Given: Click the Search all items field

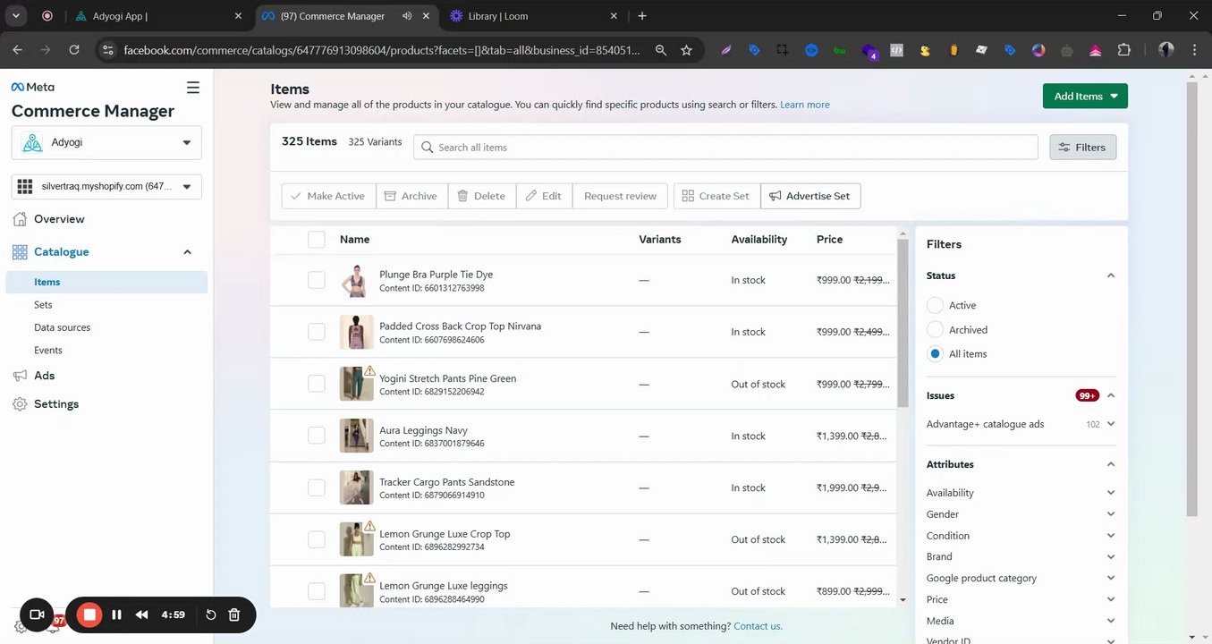Looking at the screenshot, I should point(725,148).
